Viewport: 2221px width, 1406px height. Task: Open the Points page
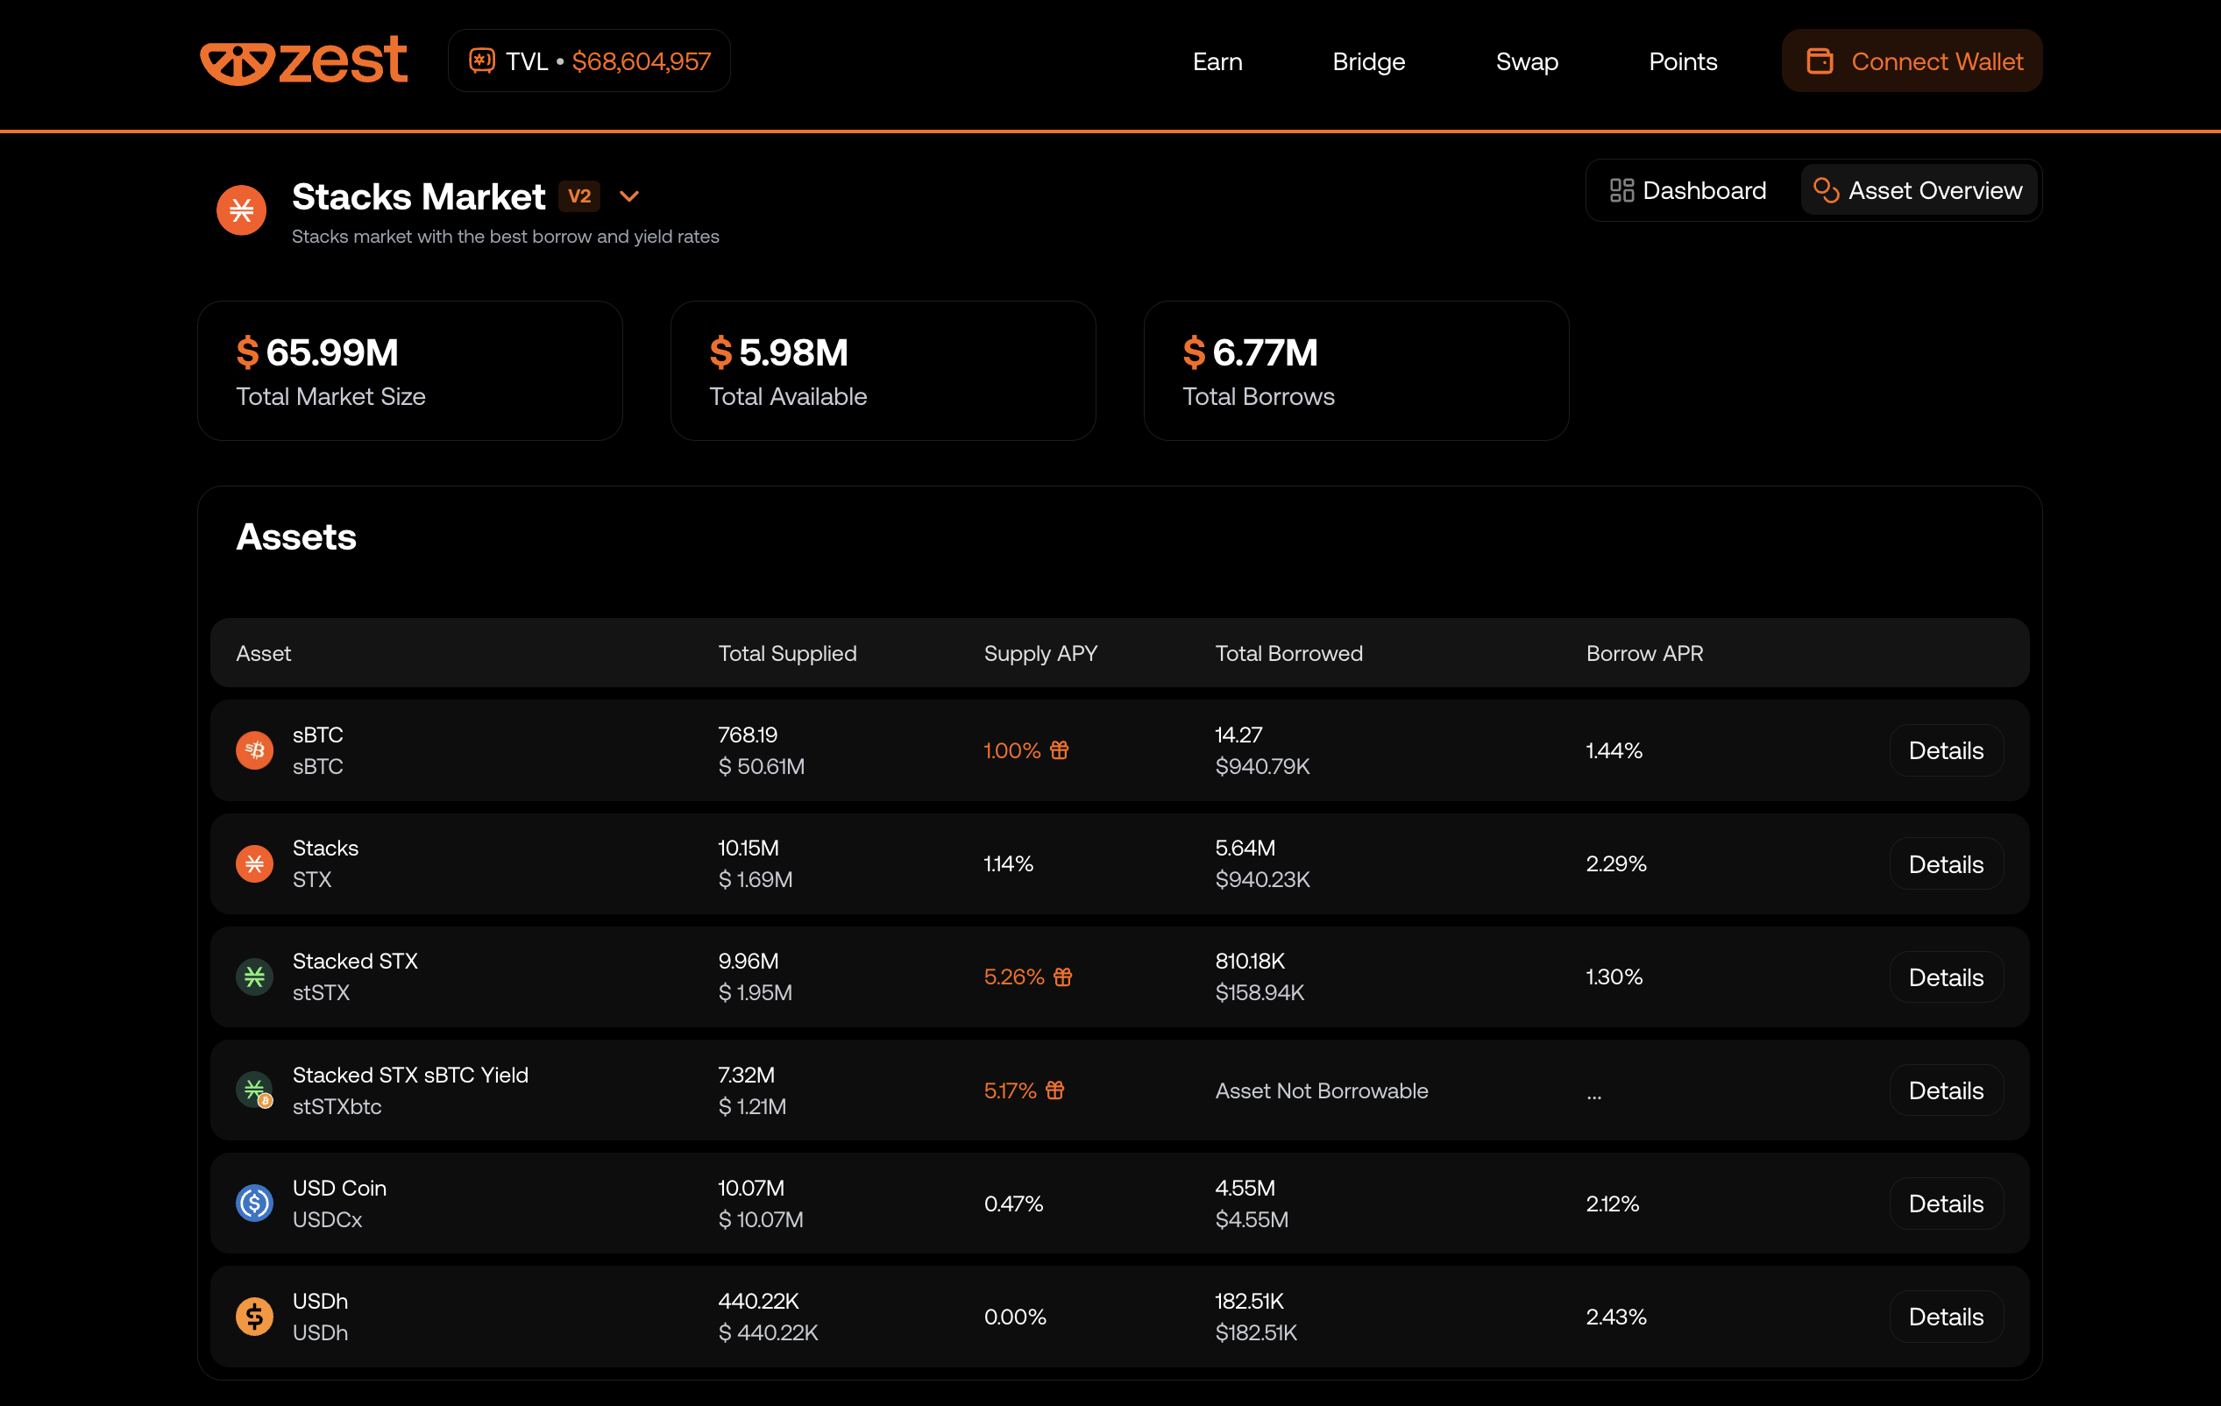(1682, 60)
